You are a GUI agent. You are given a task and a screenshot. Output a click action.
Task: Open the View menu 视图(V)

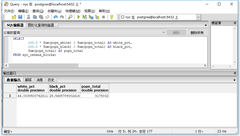[89, 11]
